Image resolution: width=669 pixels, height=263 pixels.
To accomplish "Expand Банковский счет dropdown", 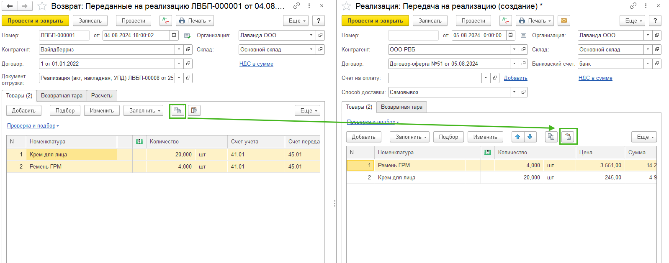I will pyautogui.click(x=648, y=64).
